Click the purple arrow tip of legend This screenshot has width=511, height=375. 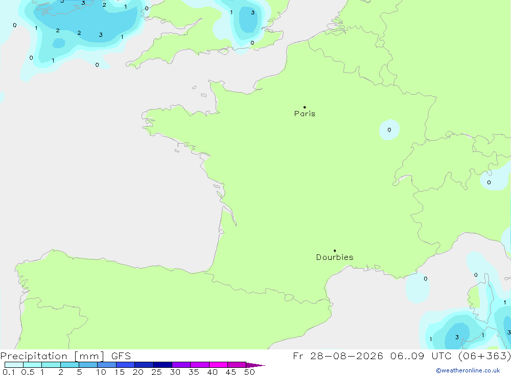coord(255,365)
